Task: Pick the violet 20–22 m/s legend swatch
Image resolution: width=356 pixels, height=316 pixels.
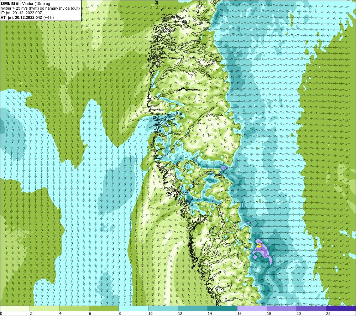Action: [311, 308]
